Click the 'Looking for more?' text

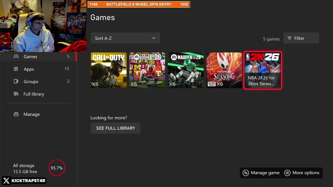point(109,118)
